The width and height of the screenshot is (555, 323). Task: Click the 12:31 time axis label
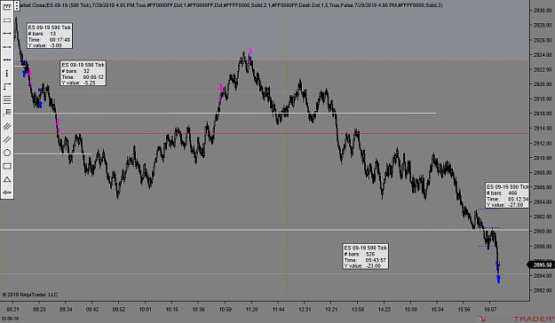[305, 309]
